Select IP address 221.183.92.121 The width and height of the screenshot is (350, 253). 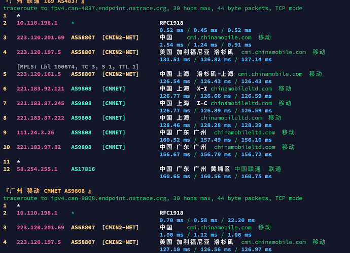click(41, 89)
